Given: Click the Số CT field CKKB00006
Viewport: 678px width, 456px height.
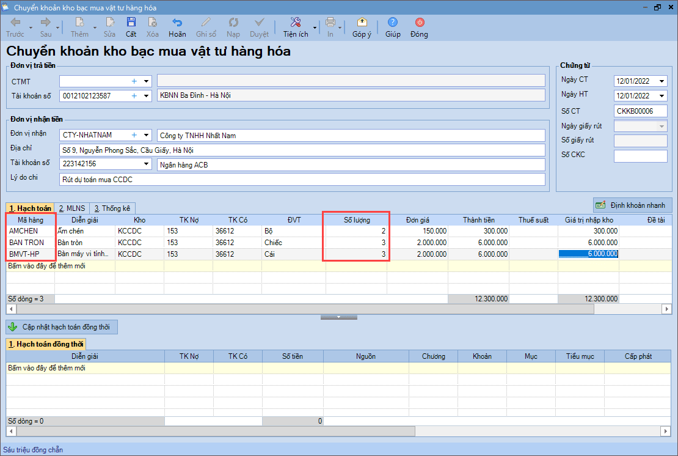Looking at the screenshot, I should point(640,111).
